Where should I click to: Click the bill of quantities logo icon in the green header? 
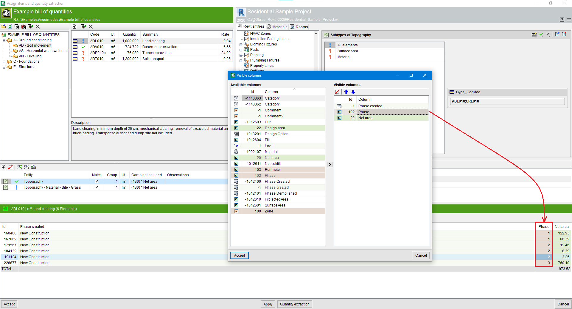click(6, 13)
